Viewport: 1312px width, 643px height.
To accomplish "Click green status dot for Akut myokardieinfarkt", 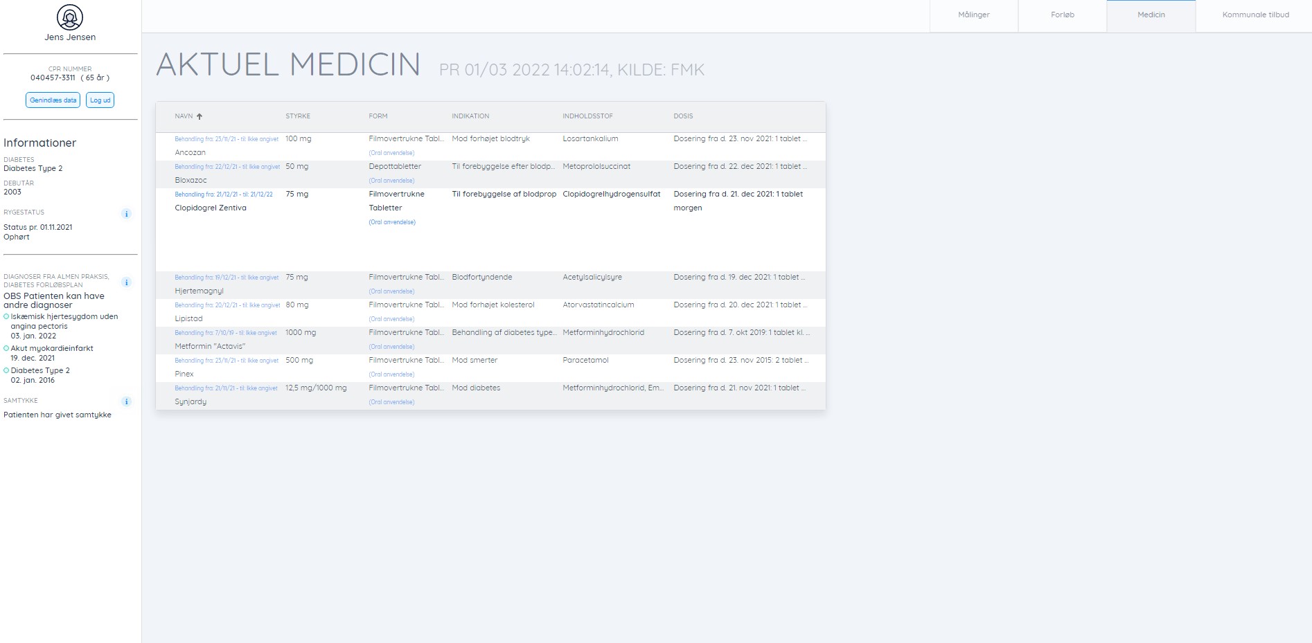I will coord(7,349).
